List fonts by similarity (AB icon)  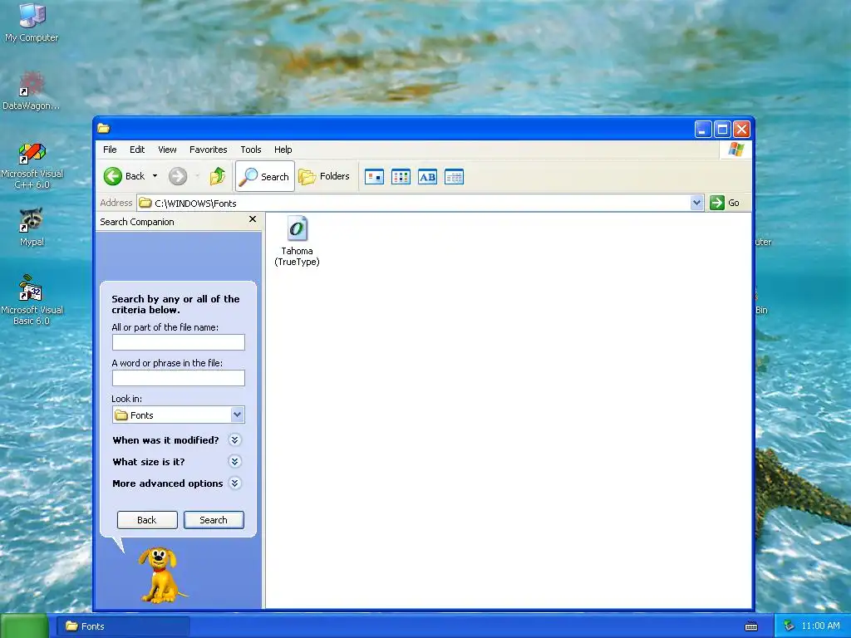click(x=428, y=177)
